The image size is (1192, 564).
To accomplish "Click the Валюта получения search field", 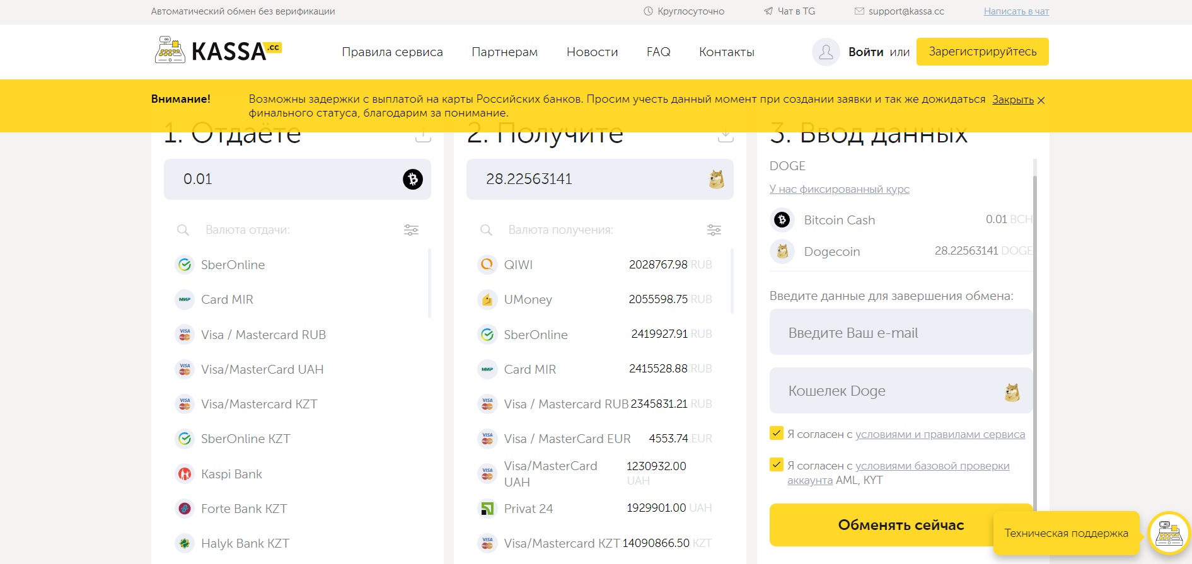I will click(599, 230).
